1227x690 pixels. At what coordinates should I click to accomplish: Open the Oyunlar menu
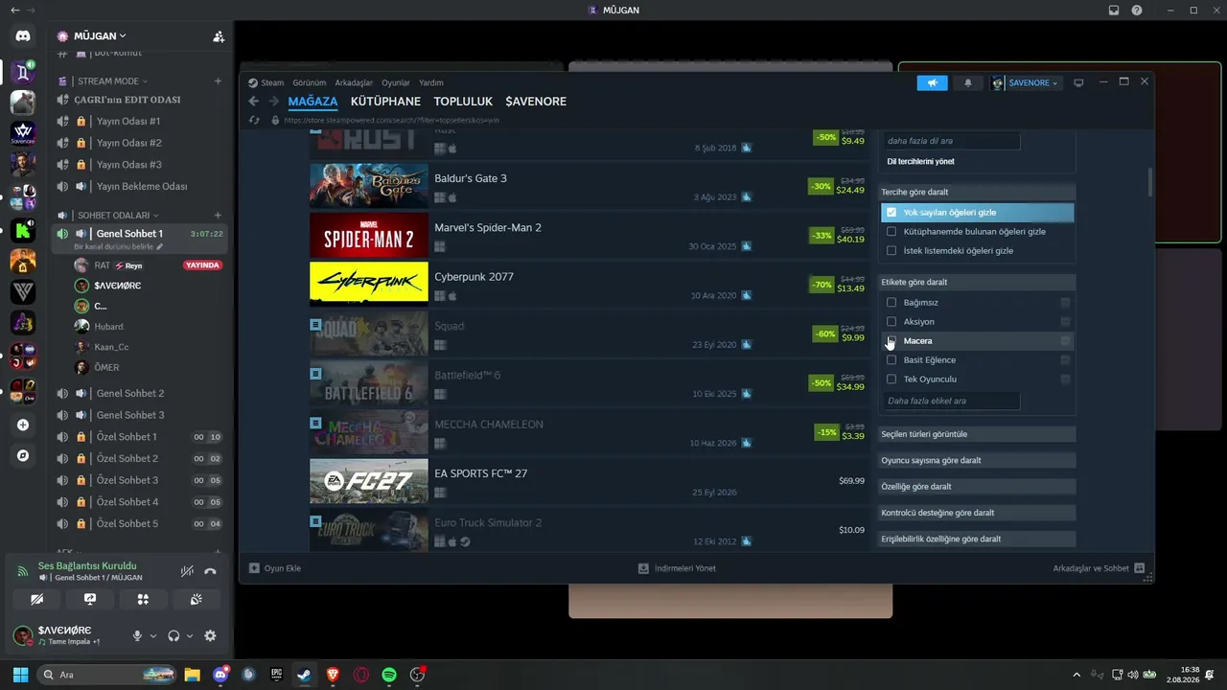pyautogui.click(x=396, y=83)
